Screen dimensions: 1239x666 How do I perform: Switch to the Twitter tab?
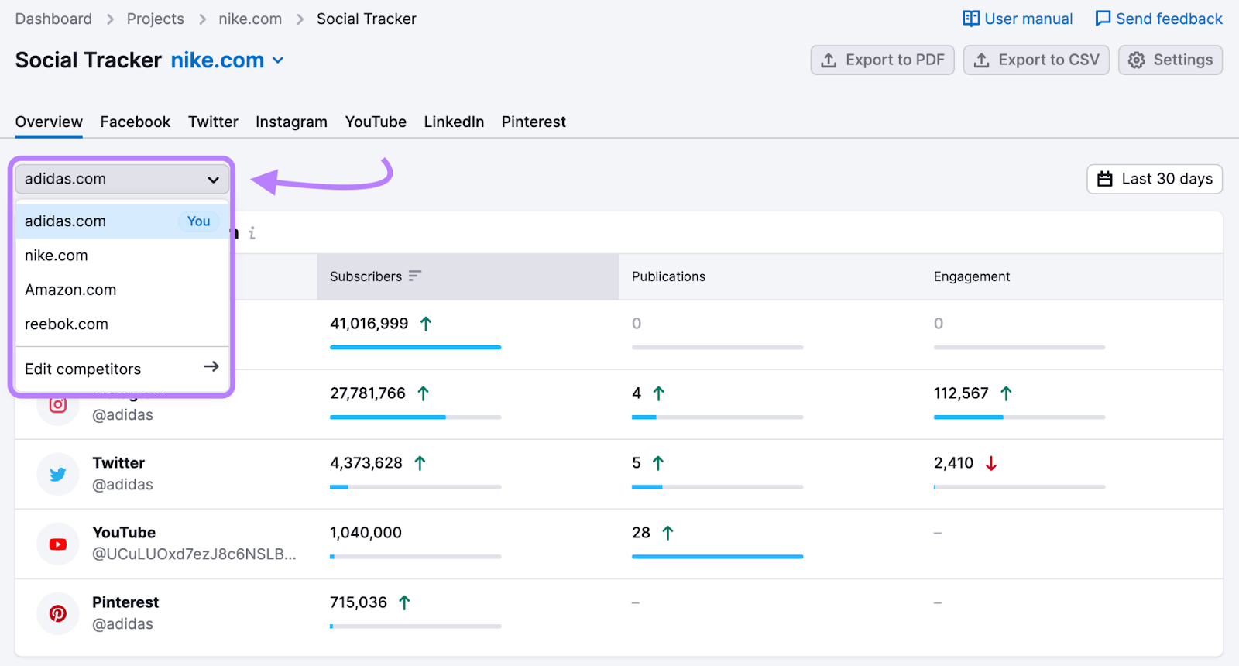[213, 122]
